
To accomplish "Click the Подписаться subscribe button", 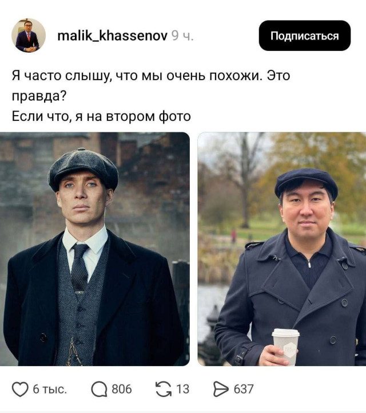I will (x=305, y=36).
